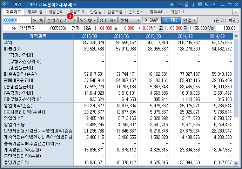Image resolution: width=242 pixels, height=169 pixels.
Task: Click the magnifier stock search icon
Action: (x=41, y=20)
